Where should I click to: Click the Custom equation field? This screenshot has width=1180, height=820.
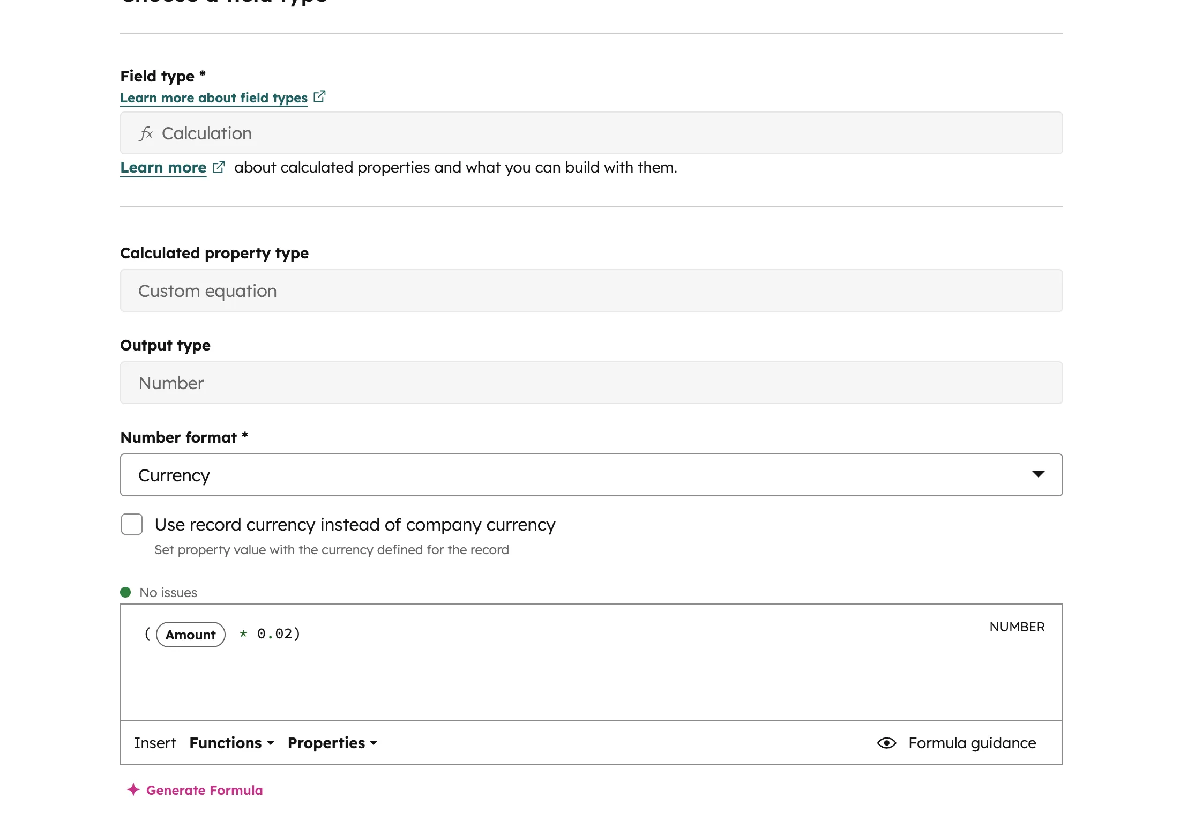pos(589,290)
